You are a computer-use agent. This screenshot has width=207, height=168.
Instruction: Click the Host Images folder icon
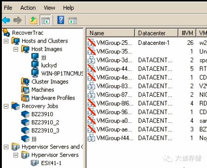(26, 49)
